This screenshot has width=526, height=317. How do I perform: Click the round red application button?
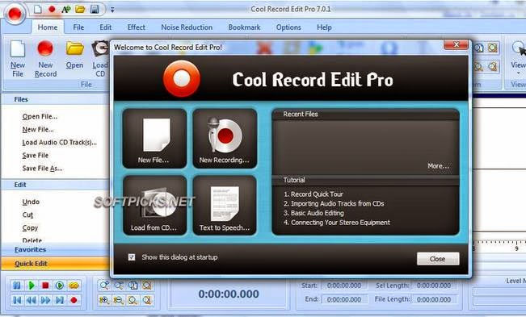[15, 14]
